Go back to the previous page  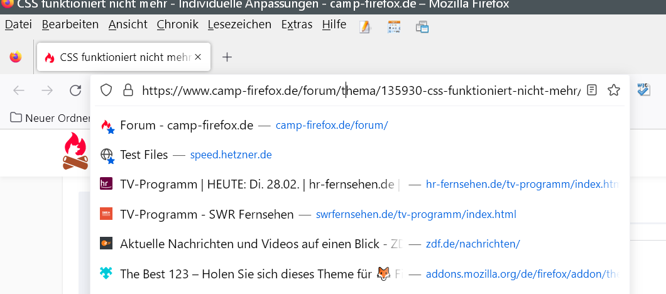pos(19,90)
